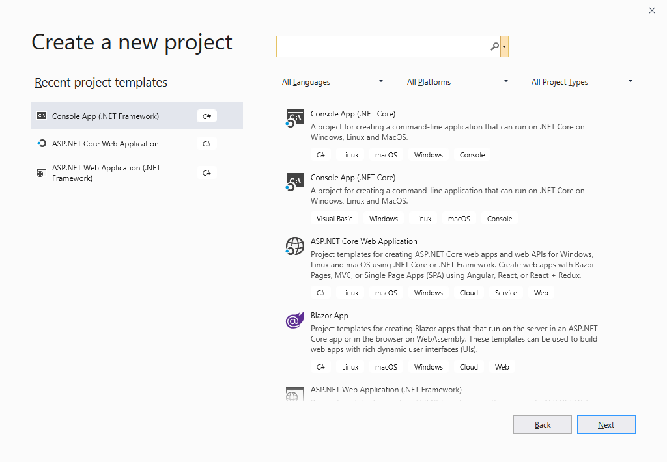Screen dimensions: 667x462
Task: Click the Recent project templates heading
Action: 101,82
